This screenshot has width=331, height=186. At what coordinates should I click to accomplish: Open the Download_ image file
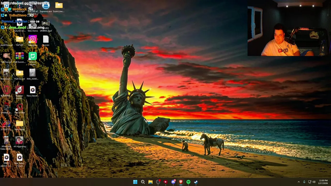tap(6, 75)
